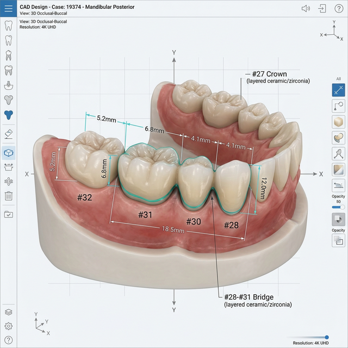Choose the beige material cube icon
The height and width of the screenshot is (348, 348).
pyautogui.click(x=338, y=122)
